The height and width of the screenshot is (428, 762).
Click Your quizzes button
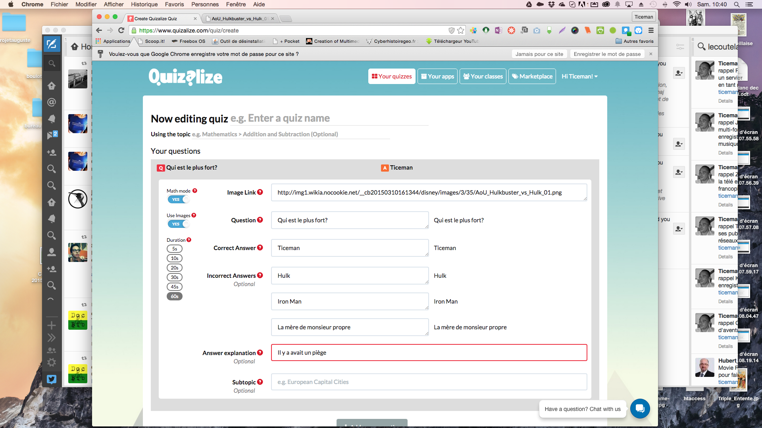[x=392, y=76]
